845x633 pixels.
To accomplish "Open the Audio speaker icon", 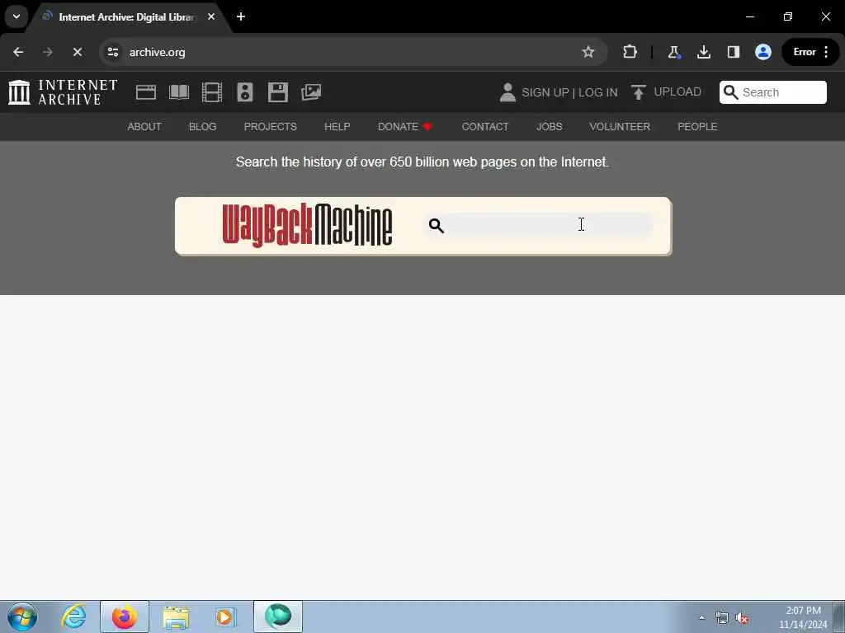I will coord(244,92).
